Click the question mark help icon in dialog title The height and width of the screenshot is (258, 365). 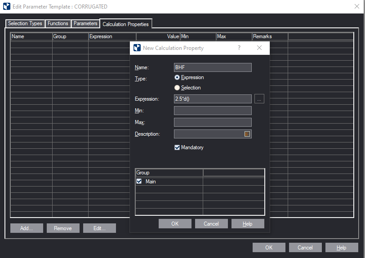pyautogui.click(x=239, y=48)
